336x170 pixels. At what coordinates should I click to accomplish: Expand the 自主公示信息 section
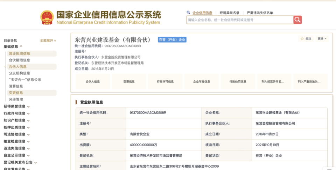[x=16, y=155]
